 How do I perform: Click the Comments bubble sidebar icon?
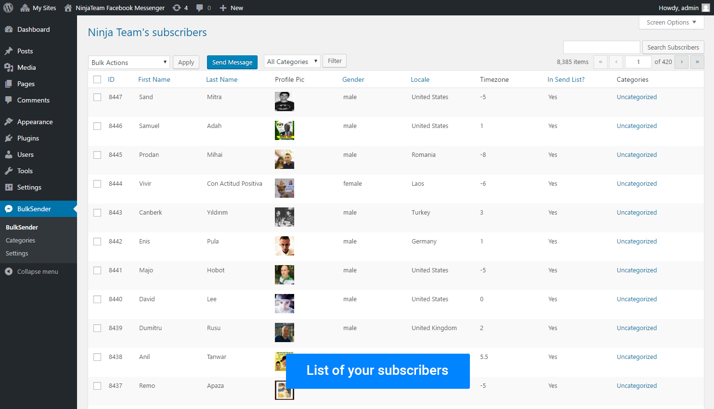[9, 100]
